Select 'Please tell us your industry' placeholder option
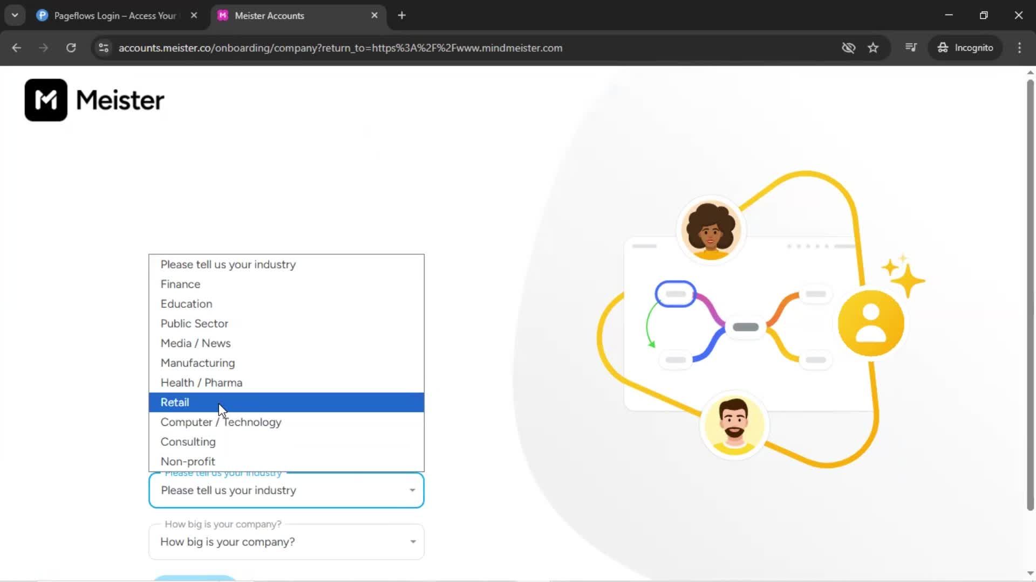The height and width of the screenshot is (582, 1036). [286, 265]
